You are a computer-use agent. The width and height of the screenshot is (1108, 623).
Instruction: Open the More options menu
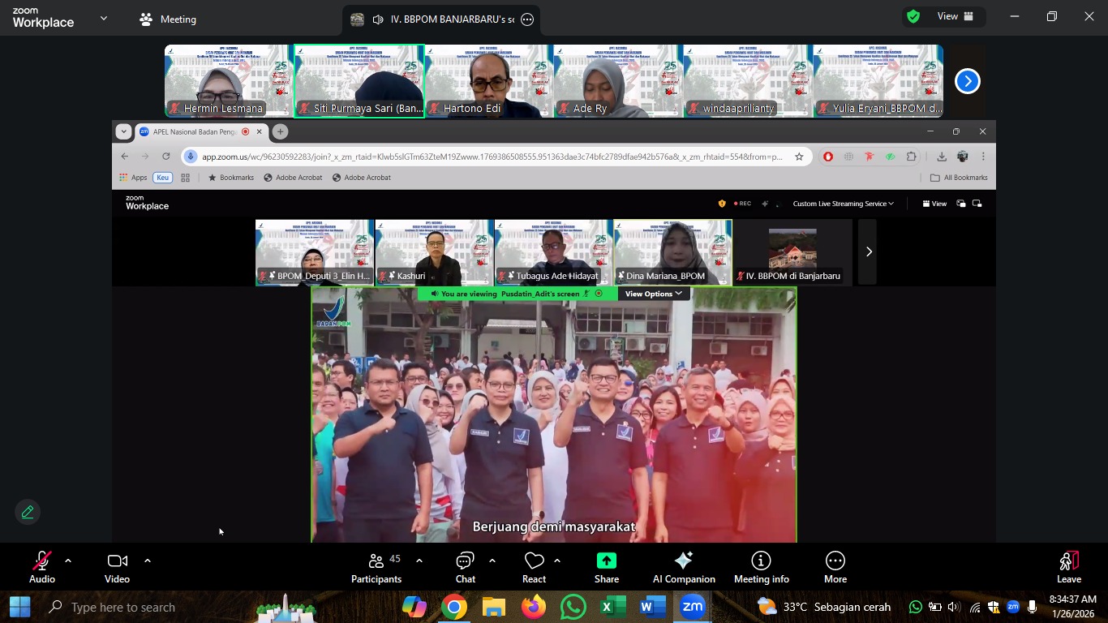[x=835, y=568]
